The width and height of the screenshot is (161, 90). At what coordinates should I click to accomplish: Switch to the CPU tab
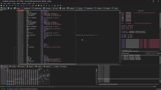point(3,8)
